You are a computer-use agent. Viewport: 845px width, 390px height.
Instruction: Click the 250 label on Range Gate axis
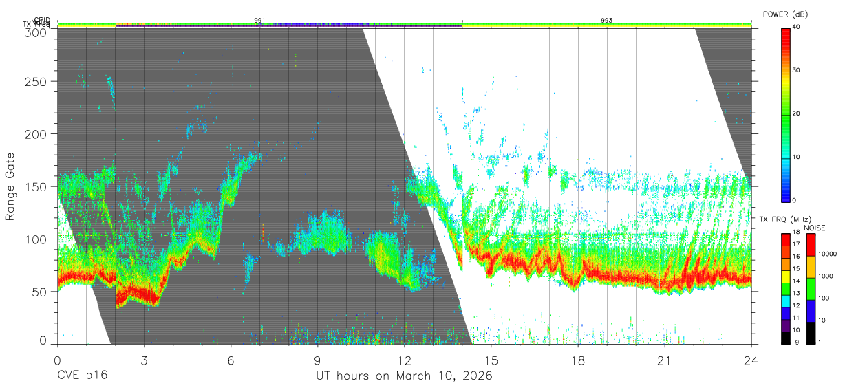[x=36, y=81]
